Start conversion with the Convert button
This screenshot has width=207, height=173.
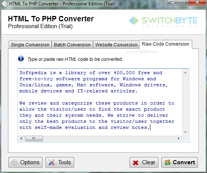(180, 162)
